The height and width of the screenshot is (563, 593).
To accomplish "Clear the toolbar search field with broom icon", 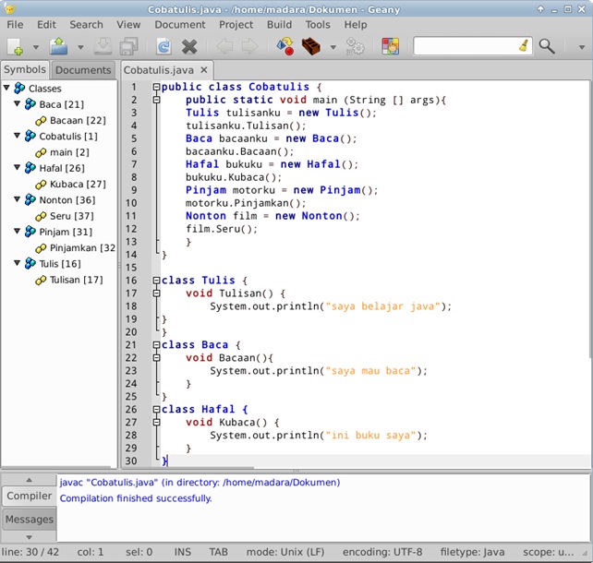I will (523, 45).
